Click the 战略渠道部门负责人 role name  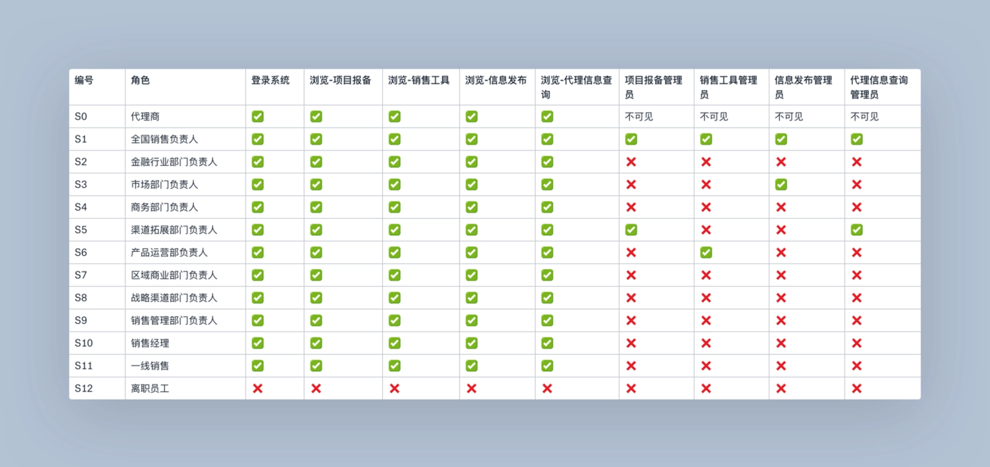[x=174, y=298]
